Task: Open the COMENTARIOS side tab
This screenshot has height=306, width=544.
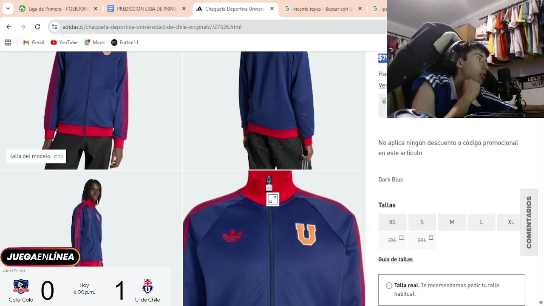Action: point(529,222)
